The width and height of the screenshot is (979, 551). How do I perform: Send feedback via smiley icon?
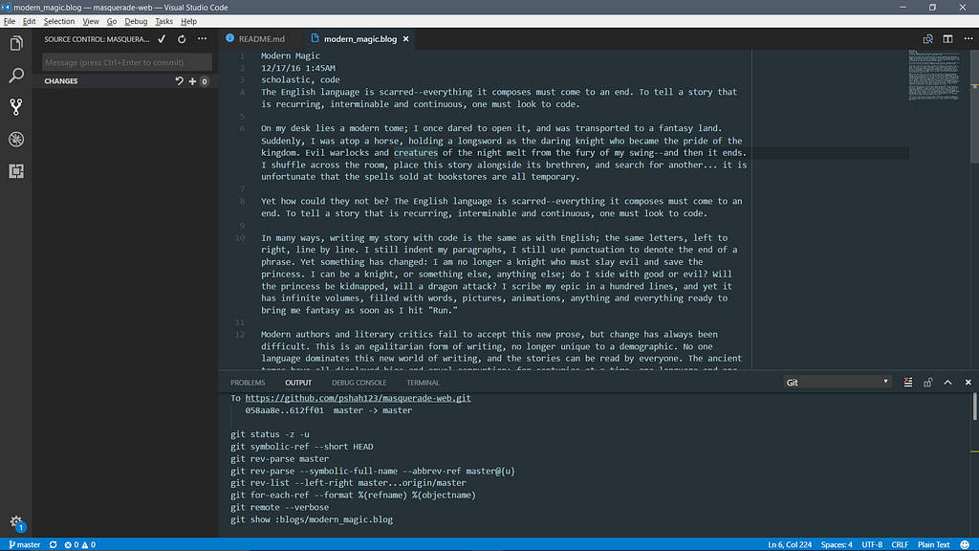tap(965, 544)
